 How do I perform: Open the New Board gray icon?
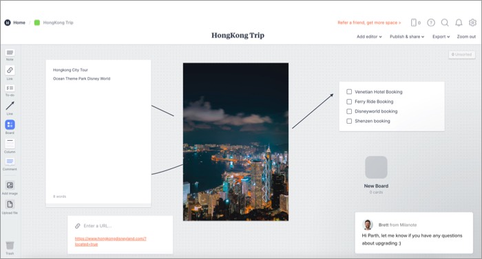pyautogui.click(x=376, y=167)
